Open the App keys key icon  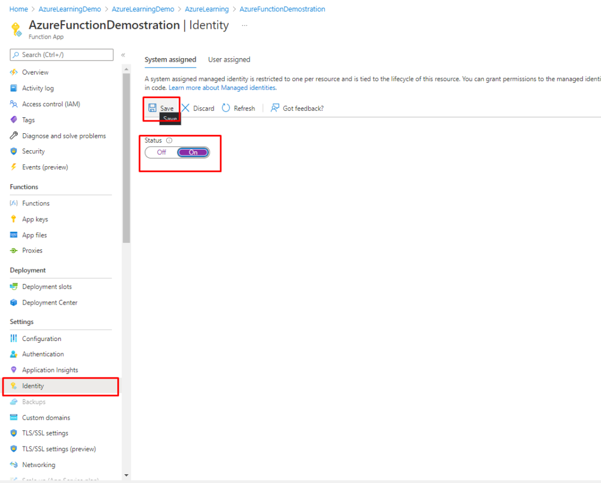(14, 219)
